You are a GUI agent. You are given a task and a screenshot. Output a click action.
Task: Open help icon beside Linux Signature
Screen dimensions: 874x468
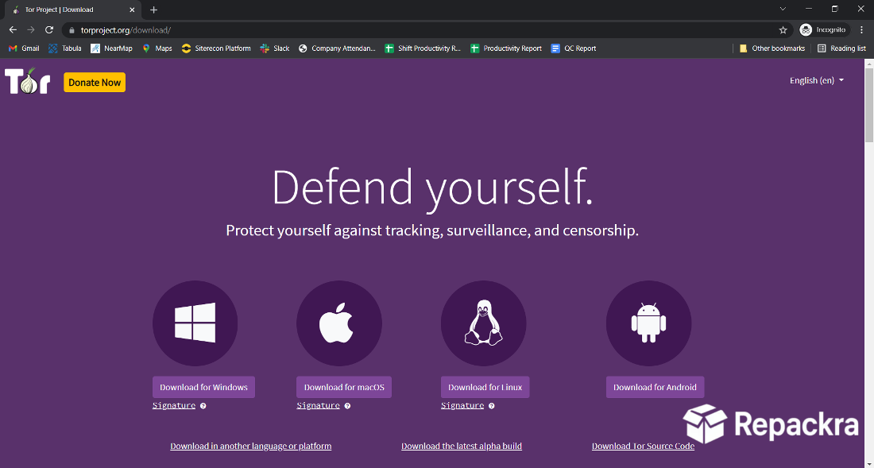[491, 405]
